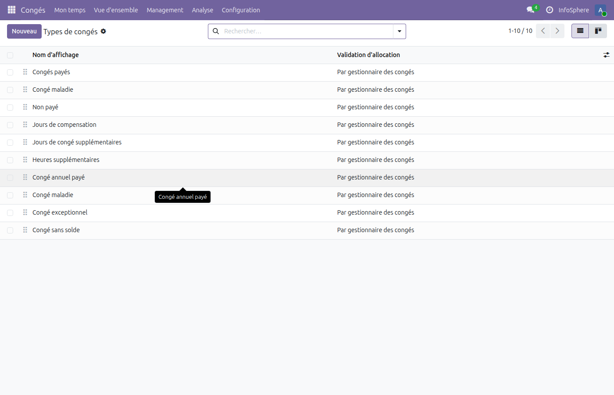Expand the search filter options dropdown
This screenshot has width=614, height=395.
click(399, 31)
